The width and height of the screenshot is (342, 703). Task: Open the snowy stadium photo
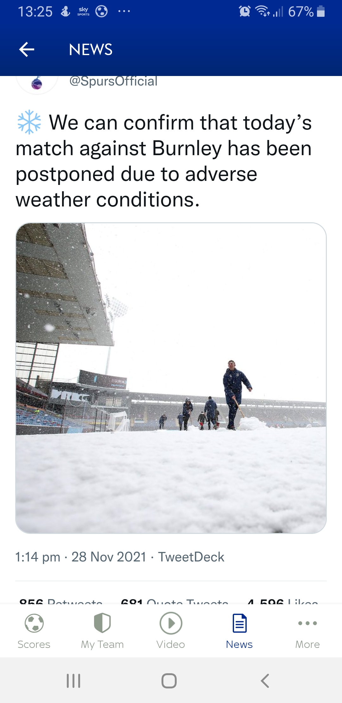(171, 378)
